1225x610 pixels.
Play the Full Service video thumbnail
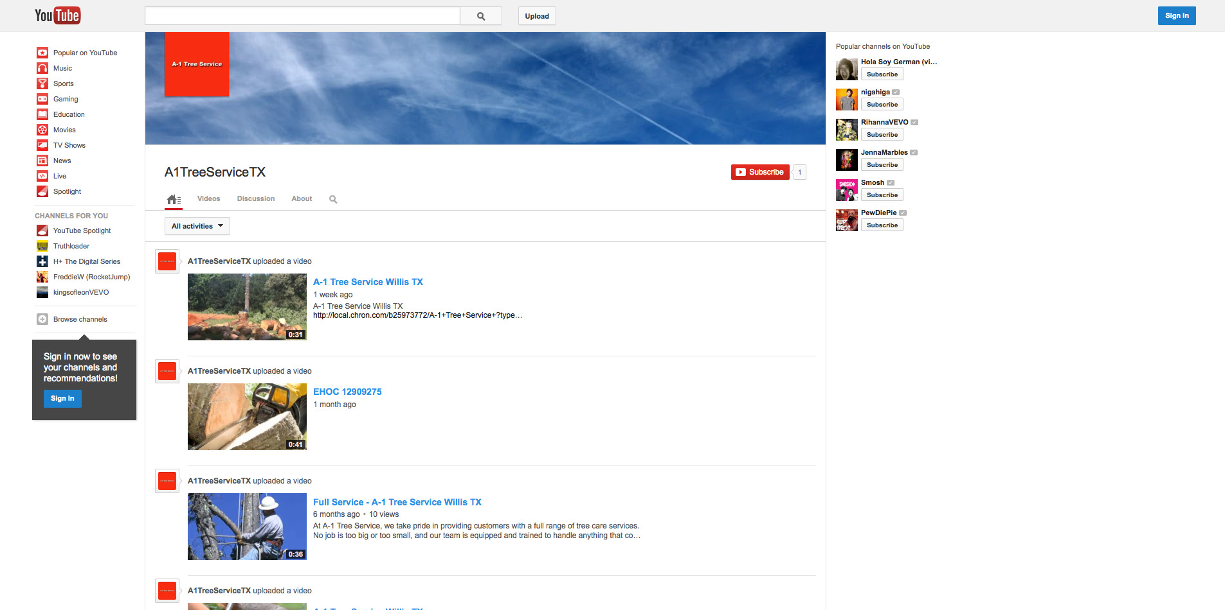[247, 527]
